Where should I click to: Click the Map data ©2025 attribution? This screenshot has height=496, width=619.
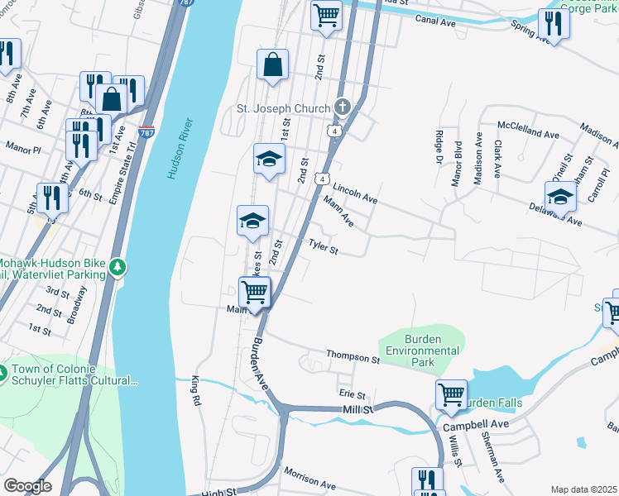pyautogui.click(x=584, y=489)
